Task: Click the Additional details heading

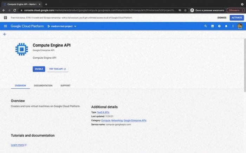Action: click(104, 107)
